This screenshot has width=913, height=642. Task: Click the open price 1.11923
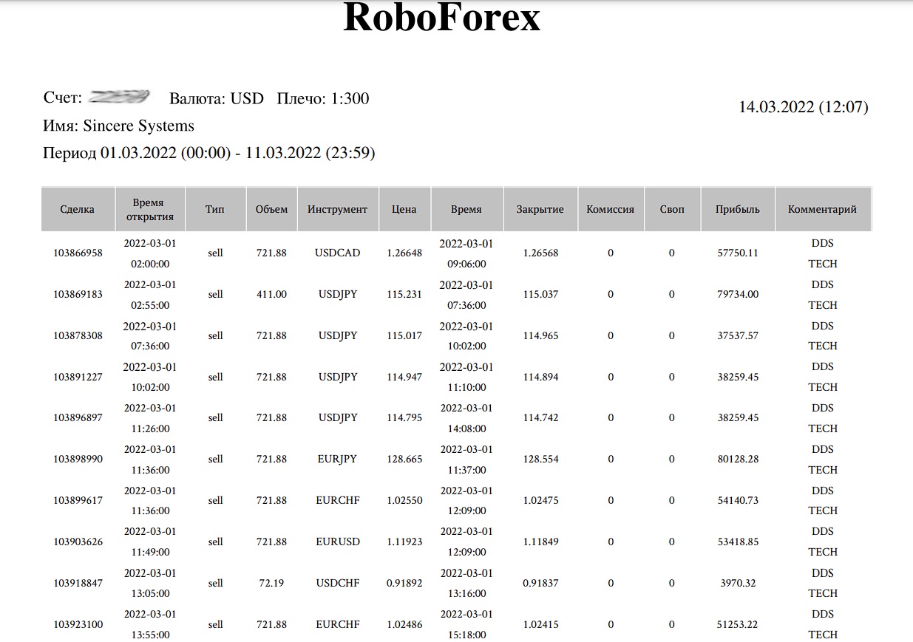(x=404, y=542)
